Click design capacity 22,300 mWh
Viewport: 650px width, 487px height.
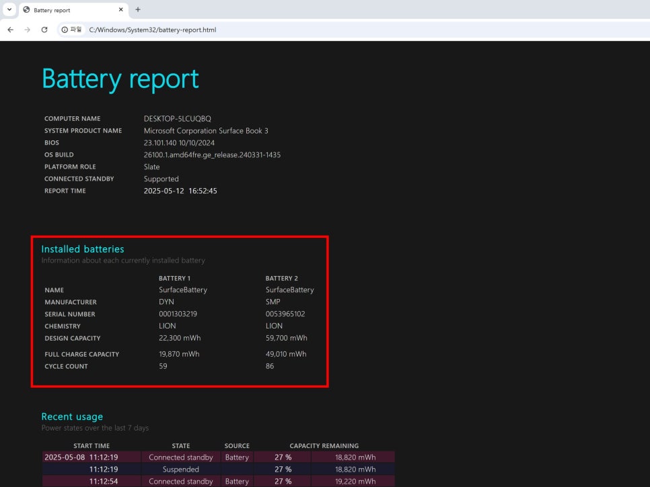click(180, 338)
